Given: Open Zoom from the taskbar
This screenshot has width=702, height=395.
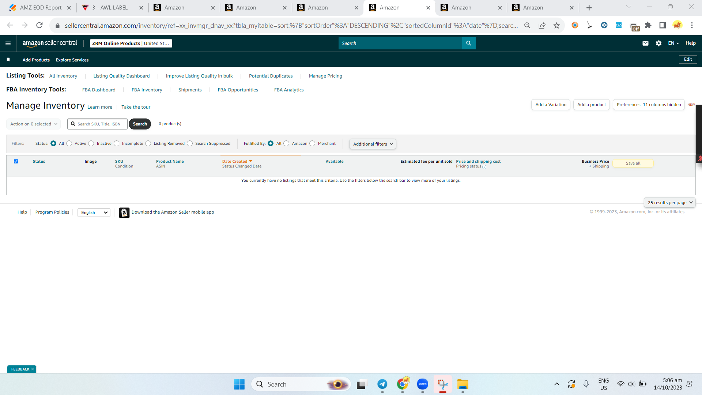Looking at the screenshot, I should pos(422,384).
